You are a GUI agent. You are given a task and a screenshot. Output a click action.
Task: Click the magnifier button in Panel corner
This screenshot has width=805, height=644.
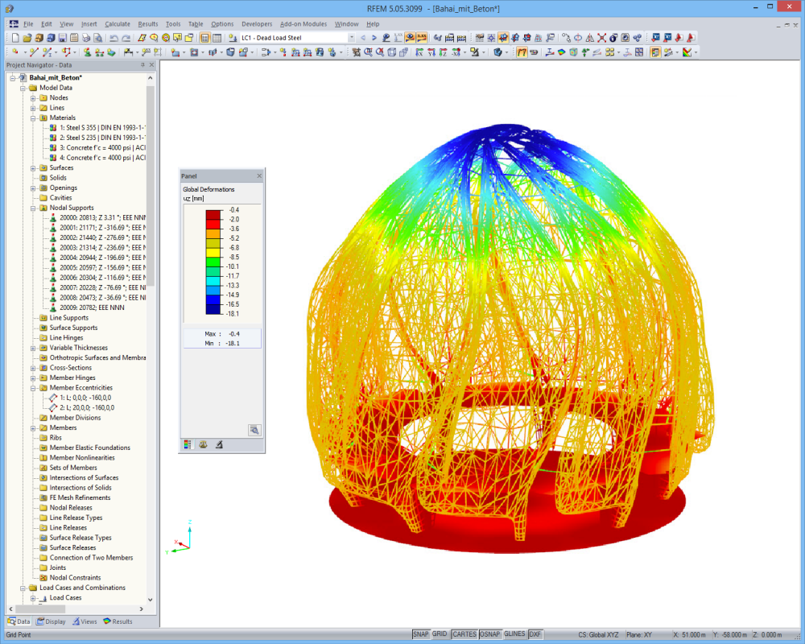click(254, 431)
